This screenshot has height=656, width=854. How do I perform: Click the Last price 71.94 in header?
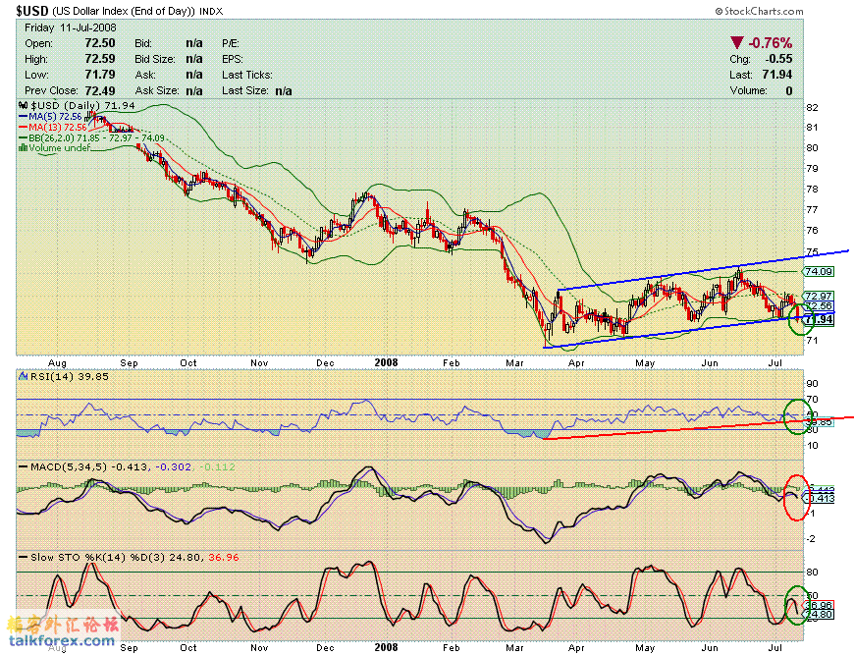pyautogui.click(x=777, y=75)
